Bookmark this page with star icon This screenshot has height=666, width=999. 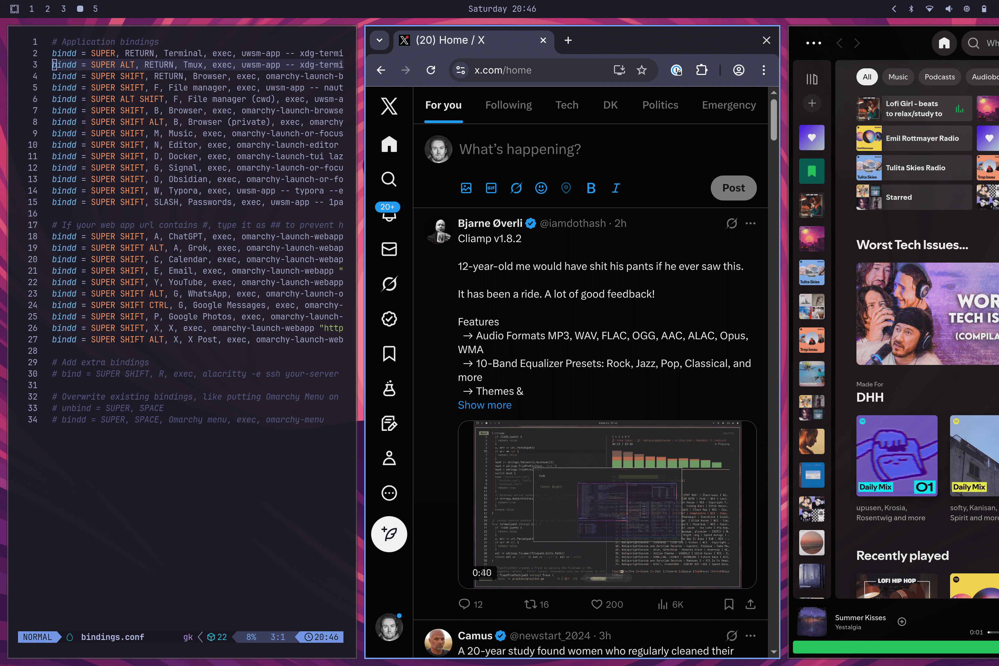pos(641,70)
